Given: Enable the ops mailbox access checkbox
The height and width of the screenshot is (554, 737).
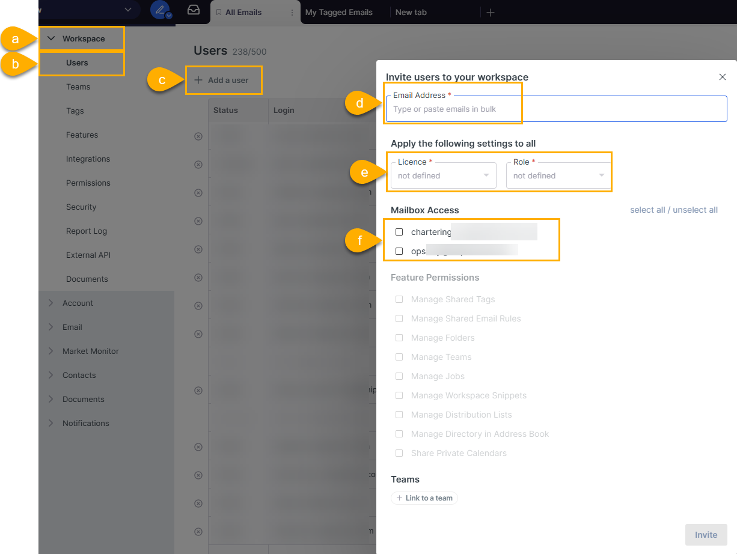Looking at the screenshot, I should click(x=399, y=251).
